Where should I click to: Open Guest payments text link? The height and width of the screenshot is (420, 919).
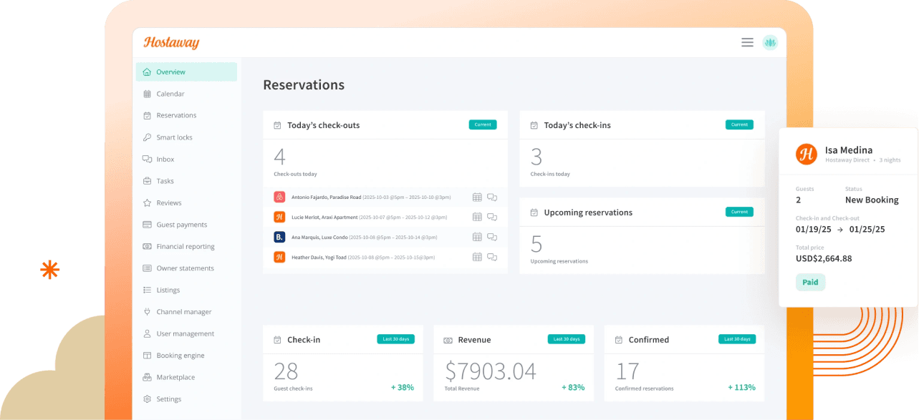[x=182, y=225]
